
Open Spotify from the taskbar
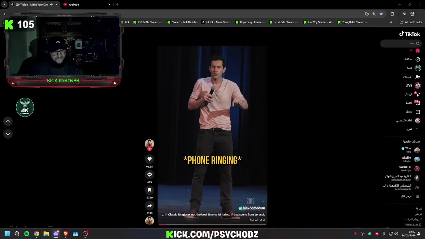[x=27, y=234]
